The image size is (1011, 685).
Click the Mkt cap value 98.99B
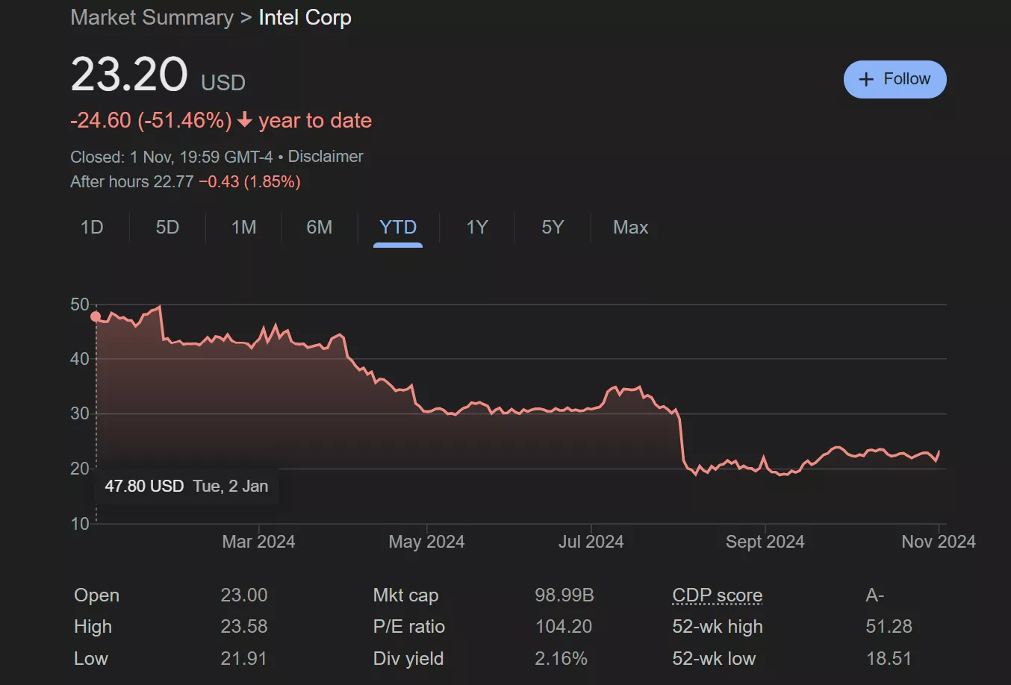[564, 595]
